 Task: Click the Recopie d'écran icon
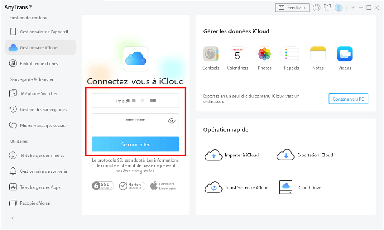pyautogui.click(x=13, y=203)
